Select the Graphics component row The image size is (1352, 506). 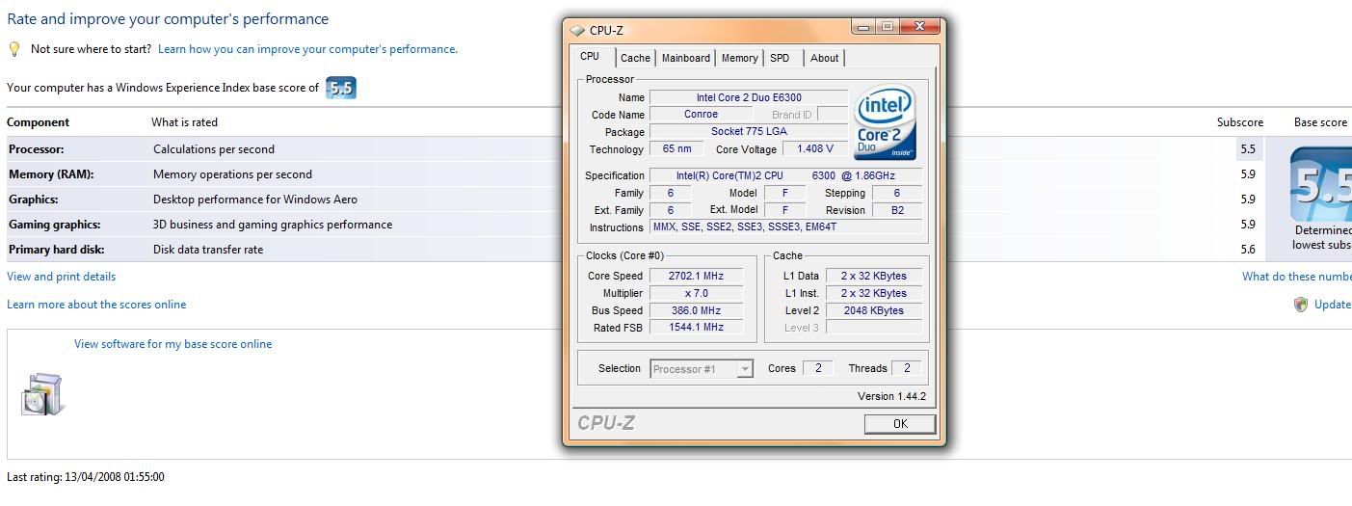(636, 200)
